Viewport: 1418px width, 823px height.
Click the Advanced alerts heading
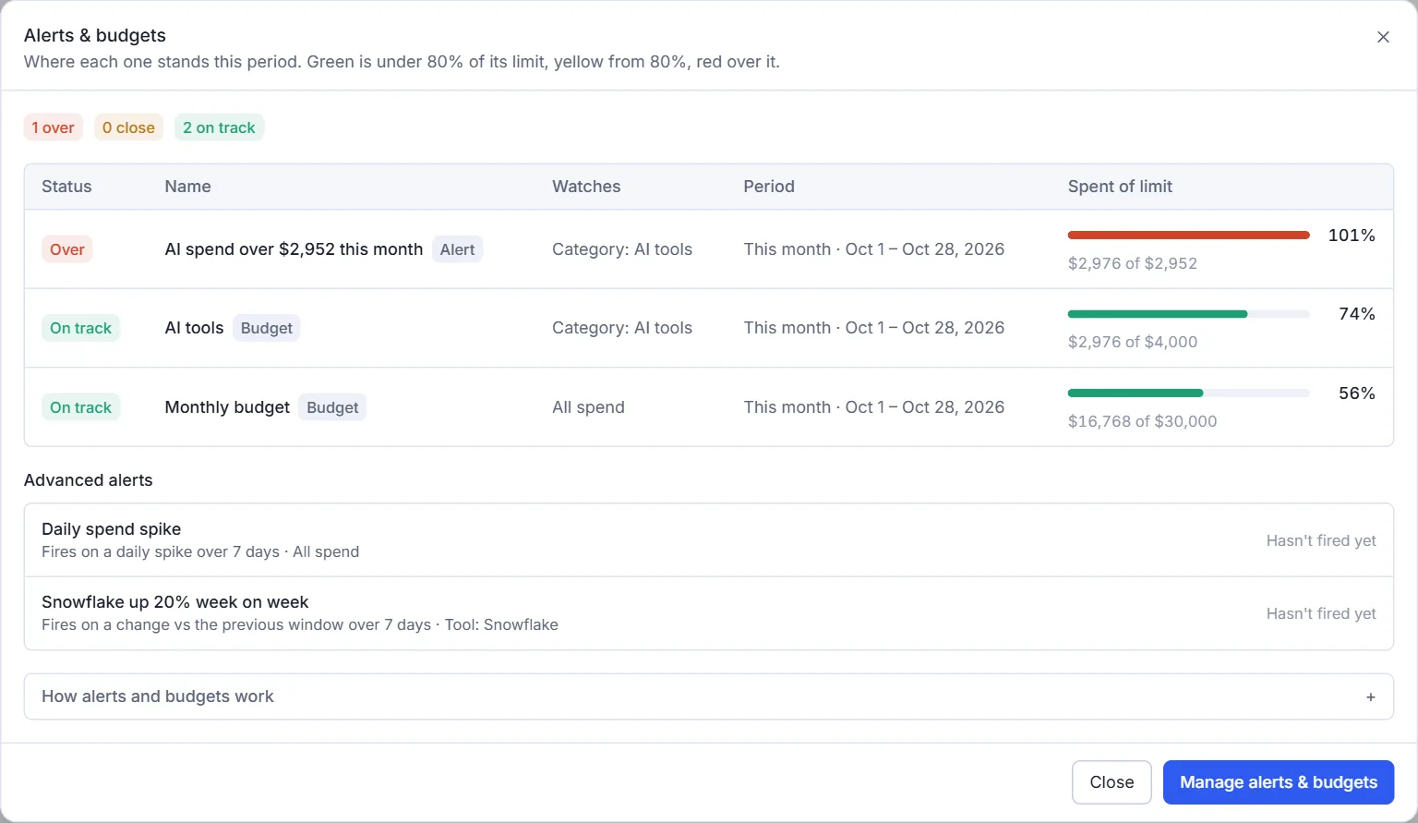point(88,480)
